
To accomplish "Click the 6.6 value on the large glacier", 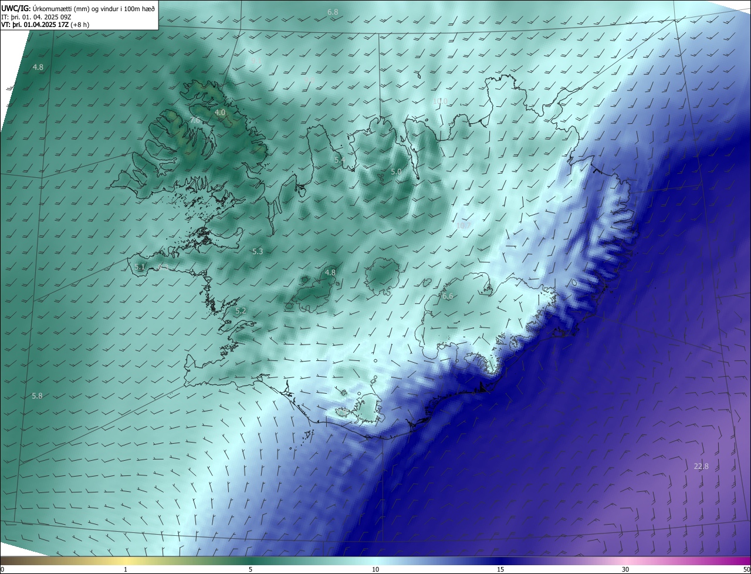I will (448, 296).
